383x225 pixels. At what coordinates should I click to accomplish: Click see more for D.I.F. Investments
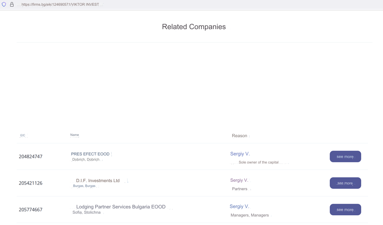point(345,183)
